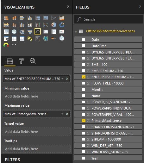Choose the ArcGIS Maps globe visual
Viewport: 144px width, 163px height.
(x=46, y=38)
